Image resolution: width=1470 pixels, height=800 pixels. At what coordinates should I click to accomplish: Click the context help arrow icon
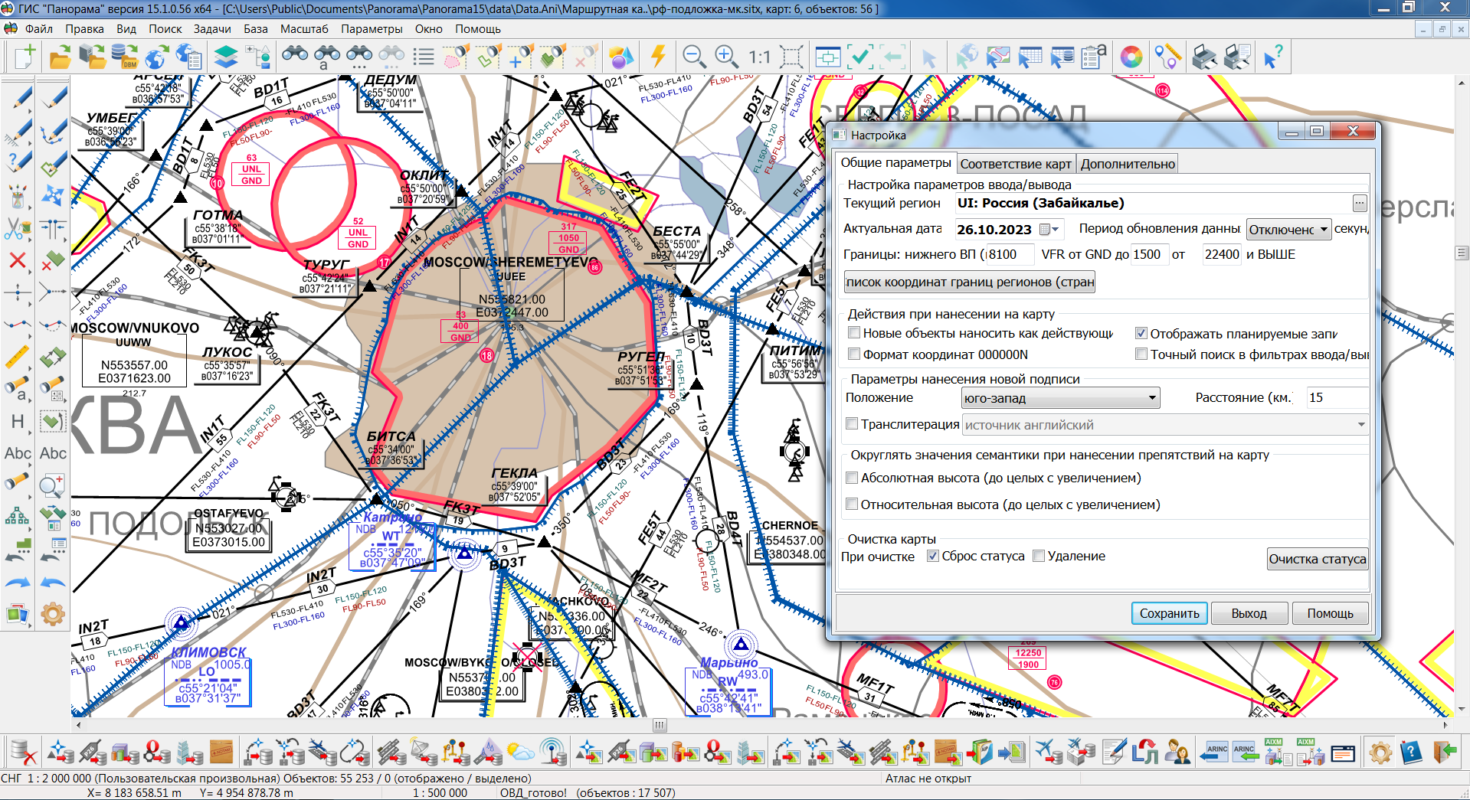pos(1272,57)
